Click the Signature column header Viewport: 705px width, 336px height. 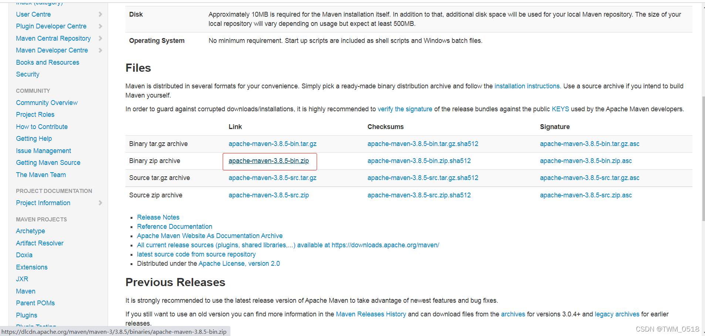pyautogui.click(x=555, y=127)
